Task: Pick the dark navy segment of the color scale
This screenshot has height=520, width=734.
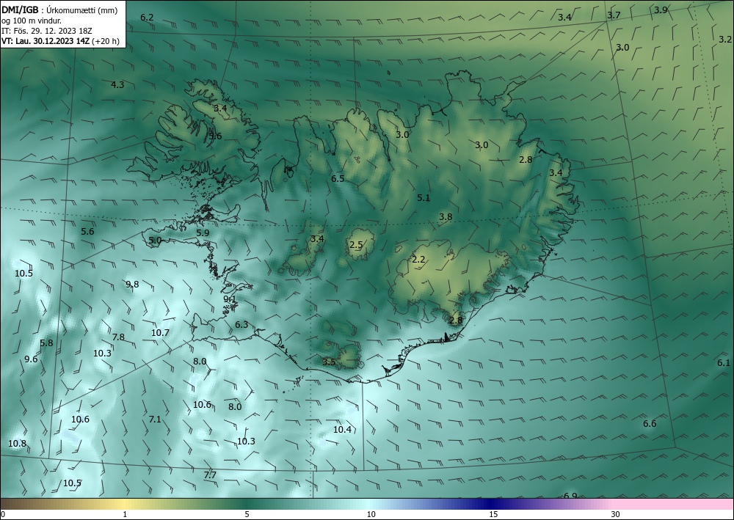Action: (492, 504)
